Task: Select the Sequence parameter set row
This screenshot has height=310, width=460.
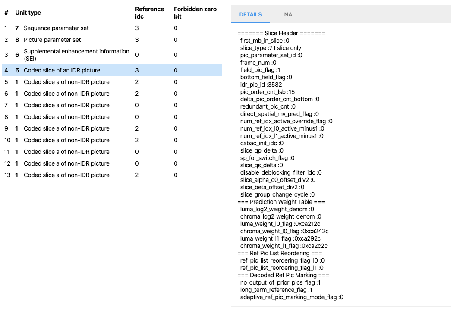Action: 56,28
